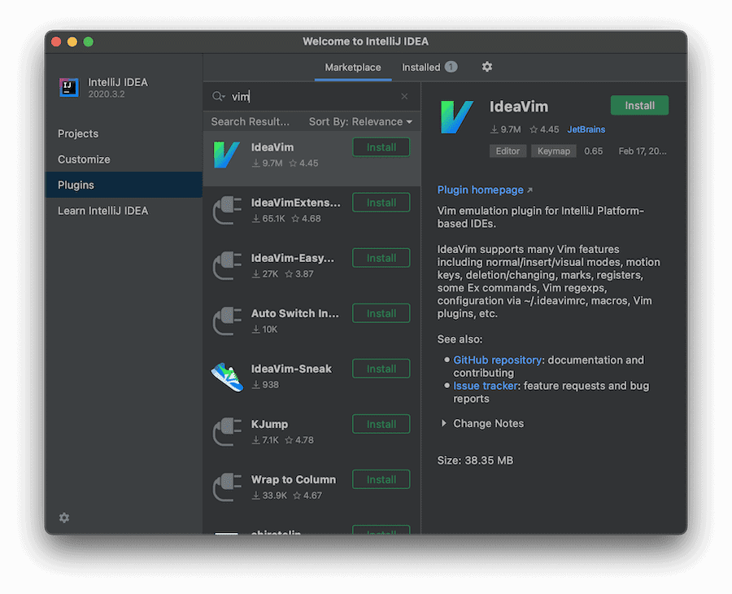This screenshot has width=732, height=594.
Task: Click the magnifier icon in the search bar
Action: 218,96
